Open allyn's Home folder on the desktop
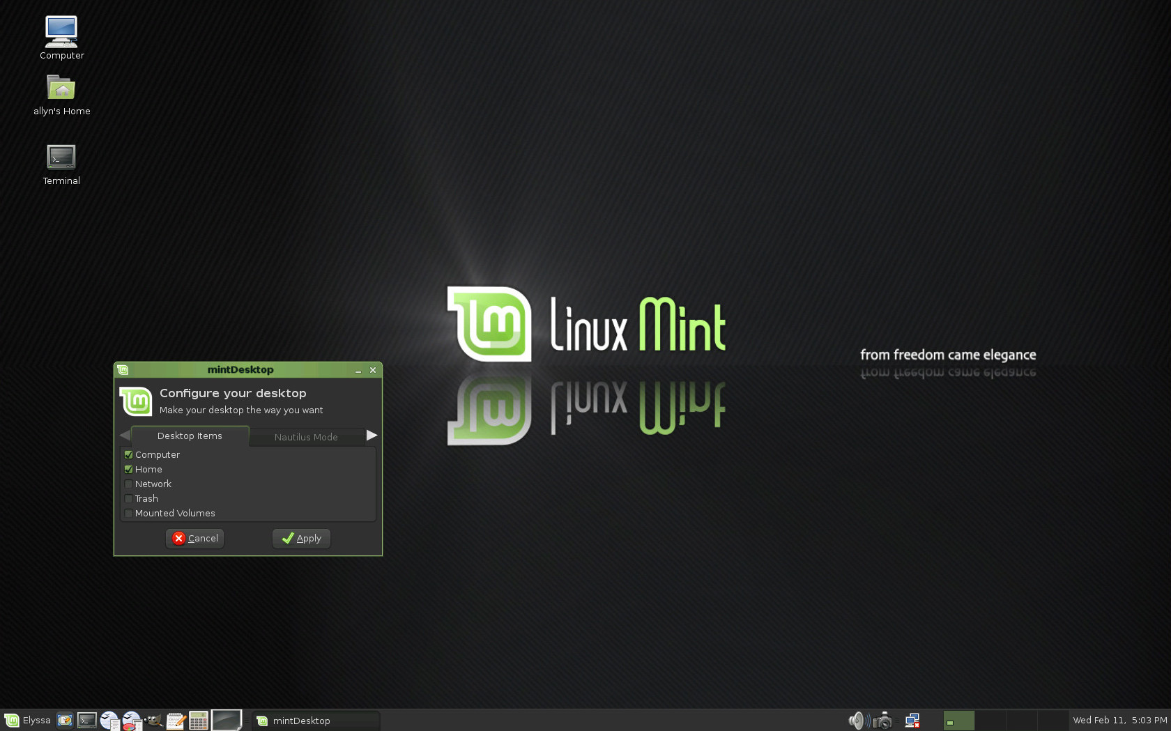Screen dimensions: 1171x731 pyautogui.click(x=61, y=89)
